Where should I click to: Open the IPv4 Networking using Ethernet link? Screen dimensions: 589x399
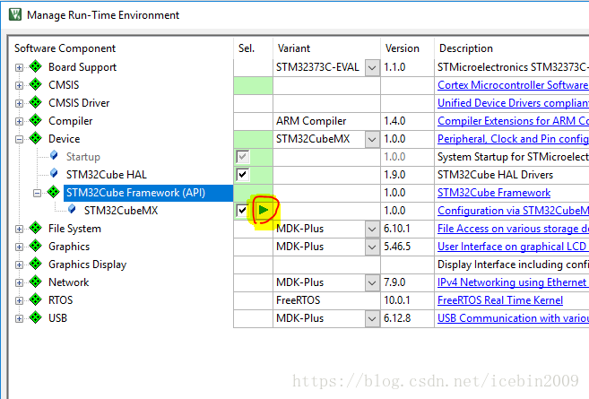(513, 282)
